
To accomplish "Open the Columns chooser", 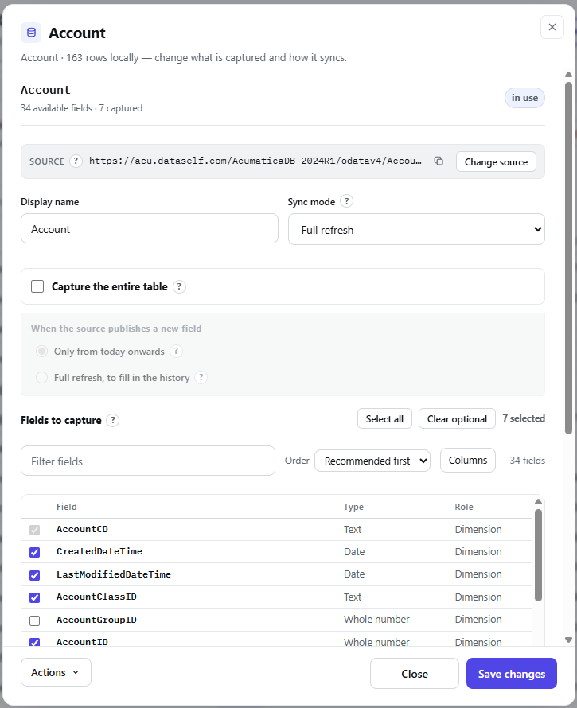I will click(468, 460).
